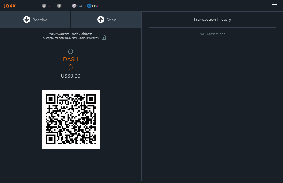Click the orange DASH currency label
This screenshot has width=283, height=183.
[x=71, y=59]
